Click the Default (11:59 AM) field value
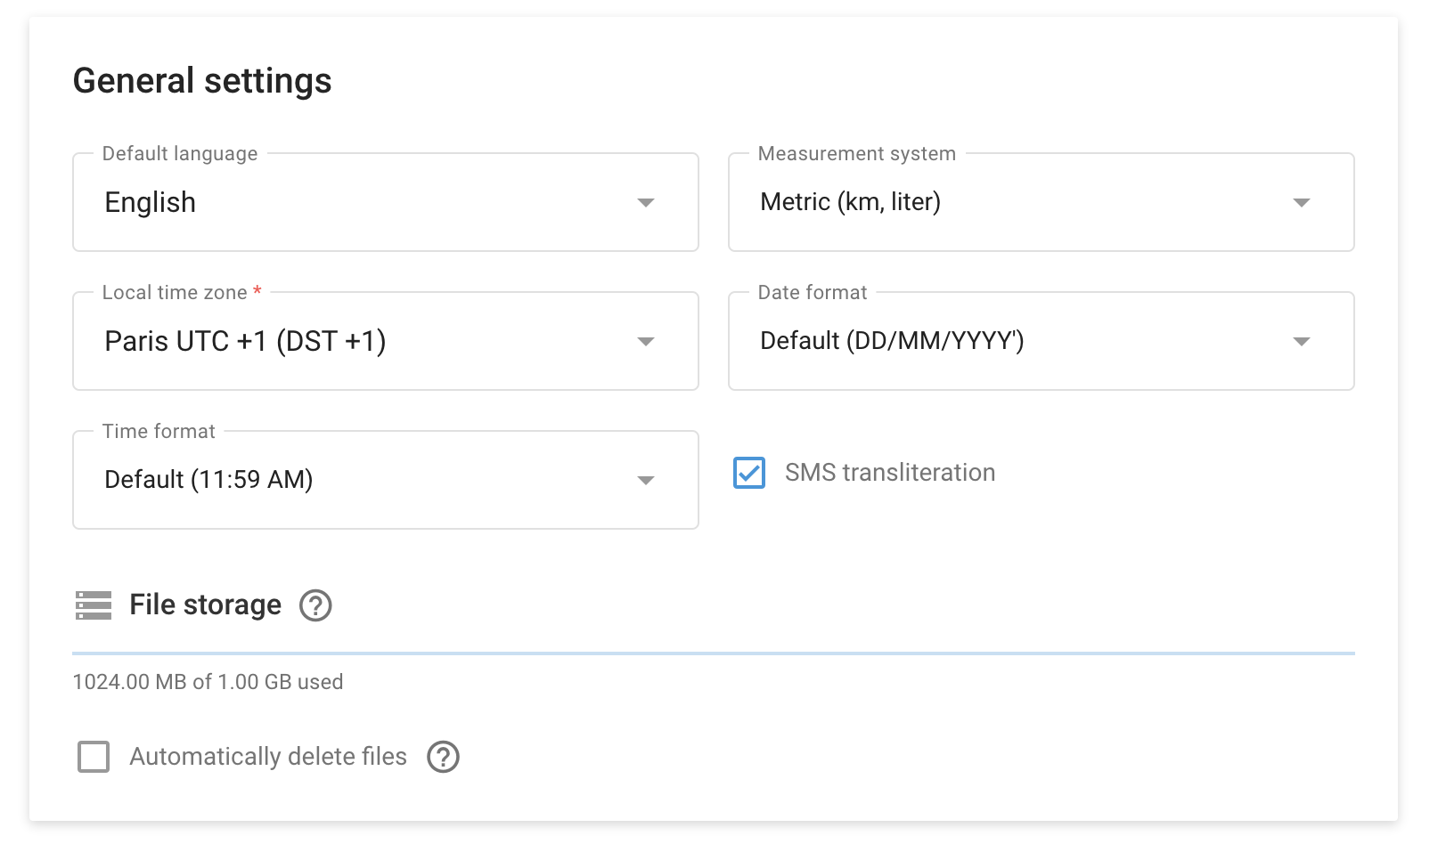Image resolution: width=1438 pixels, height=844 pixels. pyautogui.click(x=208, y=480)
